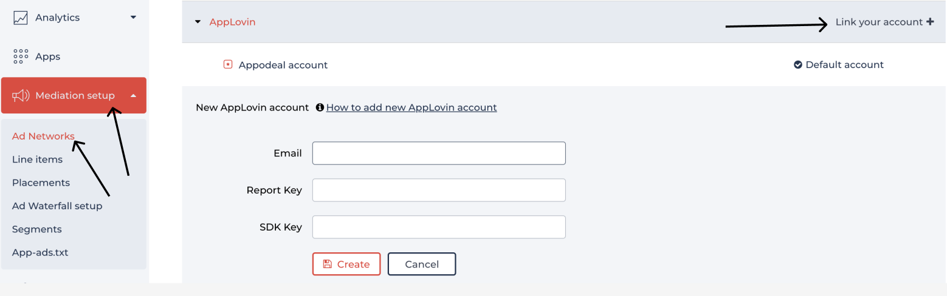
Task: Collapse the AppLovin section triangle
Action: (x=198, y=22)
